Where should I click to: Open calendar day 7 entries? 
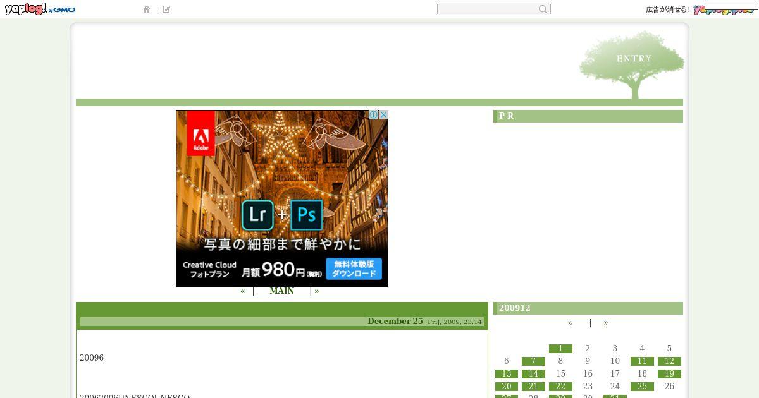pos(533,361)
